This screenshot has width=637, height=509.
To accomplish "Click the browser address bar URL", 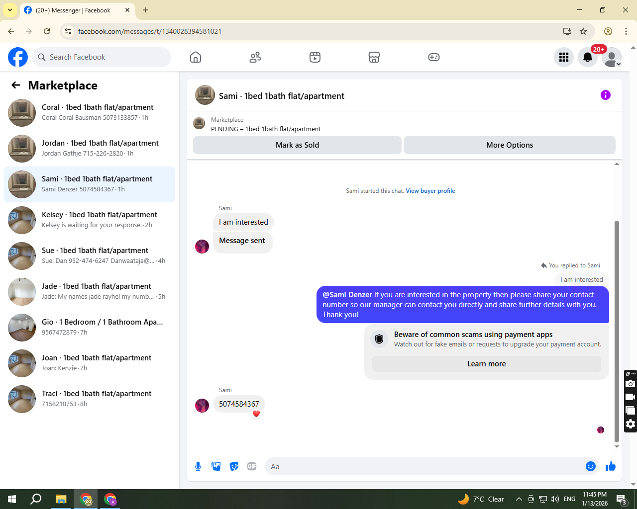I will tap(150, 31).
